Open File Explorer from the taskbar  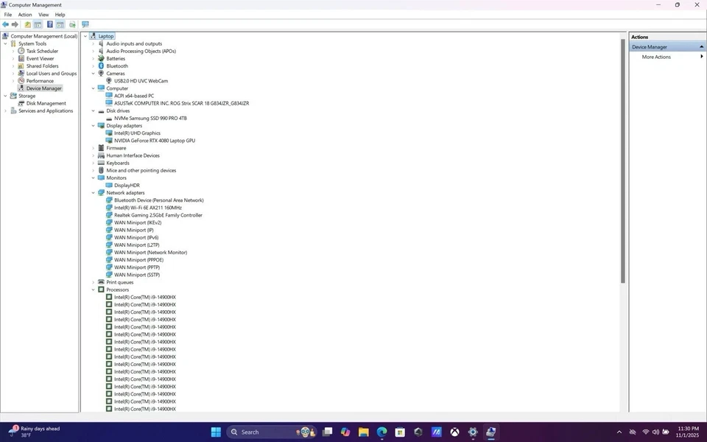pyautogui.click(x=363, y=432)
